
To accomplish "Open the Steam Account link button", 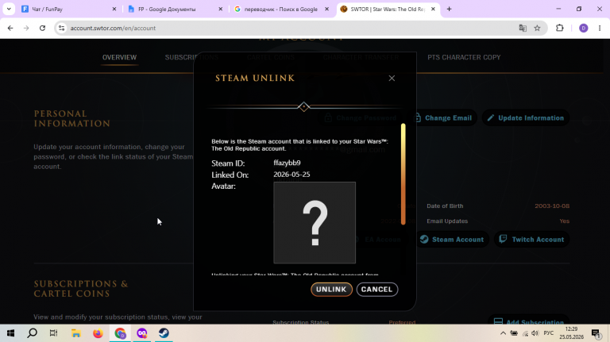I will pos(452,240).
